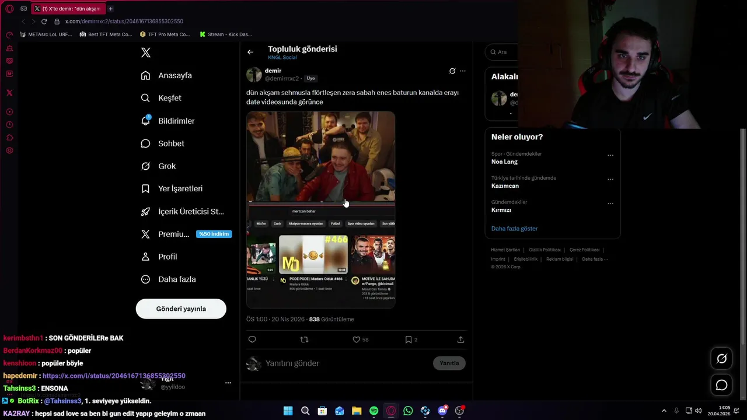Open options for the Noa Lang trend
Viewport: 747px width, 420px height.
(x=610, y=155)
